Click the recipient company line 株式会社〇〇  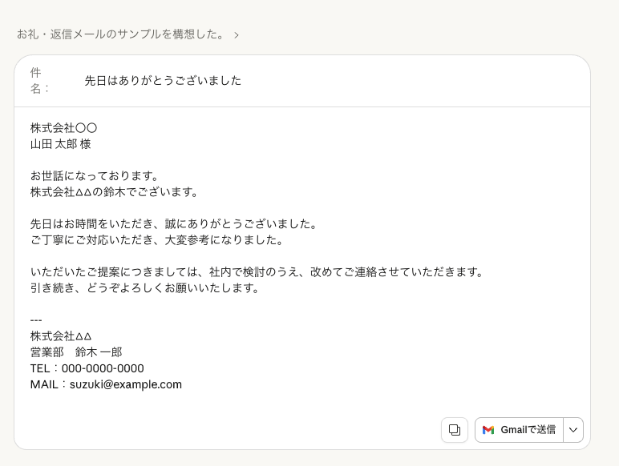click(63, 128)
